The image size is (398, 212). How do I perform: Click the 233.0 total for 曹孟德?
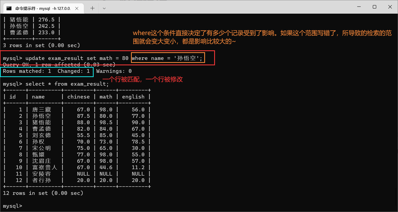point(46,33)
